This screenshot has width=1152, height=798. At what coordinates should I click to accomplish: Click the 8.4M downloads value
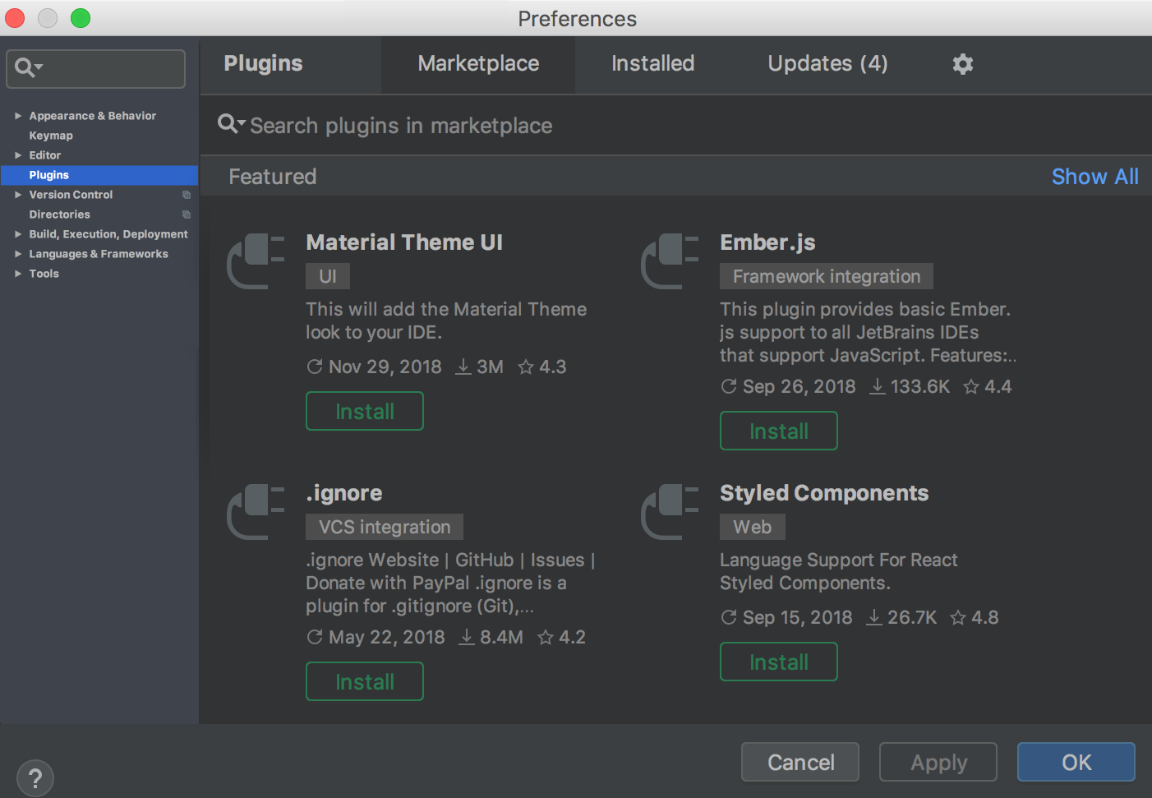(501, 638)
